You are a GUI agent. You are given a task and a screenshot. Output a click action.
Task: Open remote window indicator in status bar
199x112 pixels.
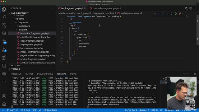(x=3, y=110)
